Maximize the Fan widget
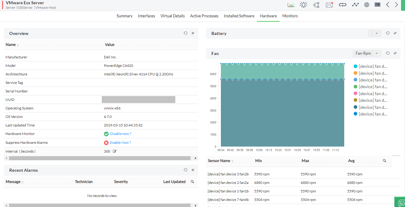The height and width of the screenshot is (207, 405). 395,53
